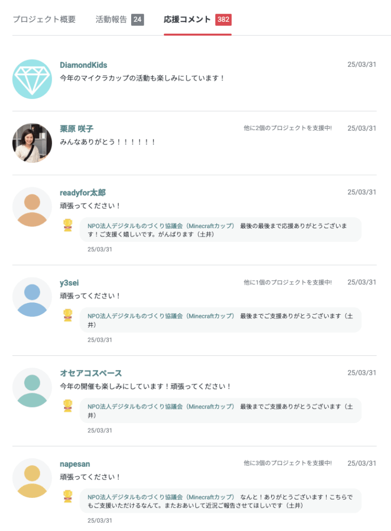Click the オセアコスペース username

point(91,373)
